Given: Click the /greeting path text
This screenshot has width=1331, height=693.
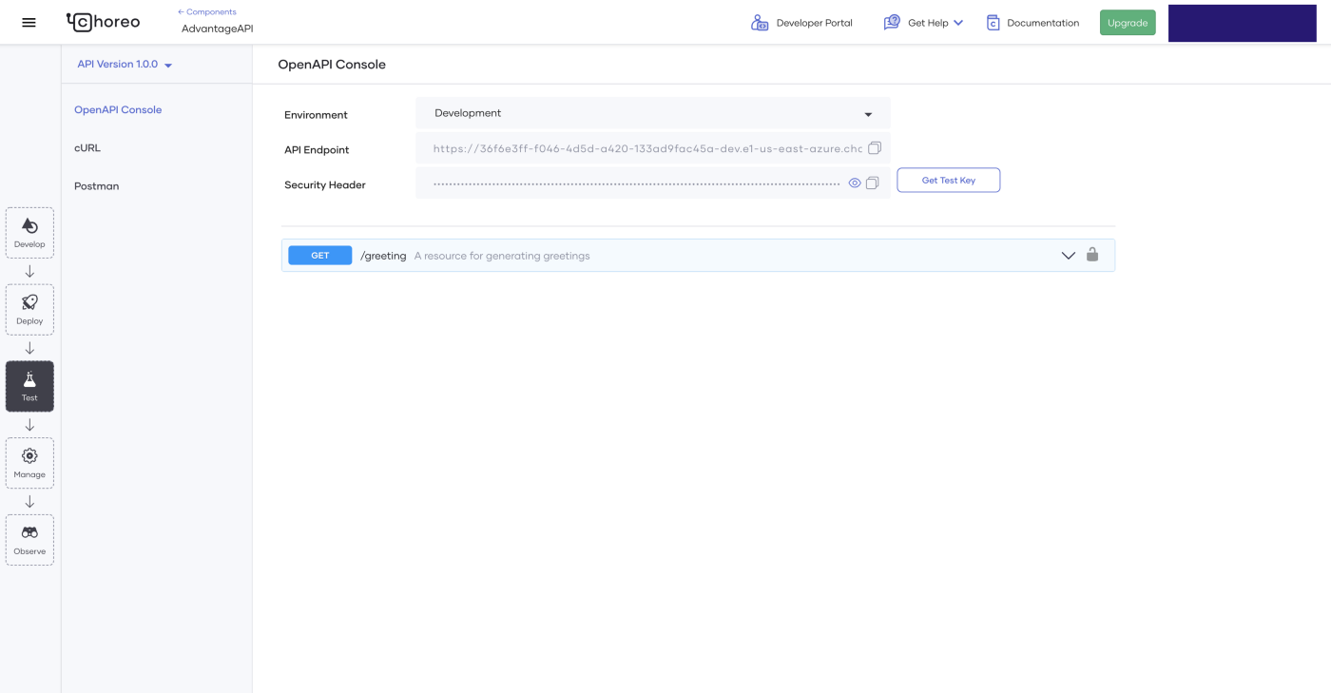Looking at the screenshot, I should point(383,256).
